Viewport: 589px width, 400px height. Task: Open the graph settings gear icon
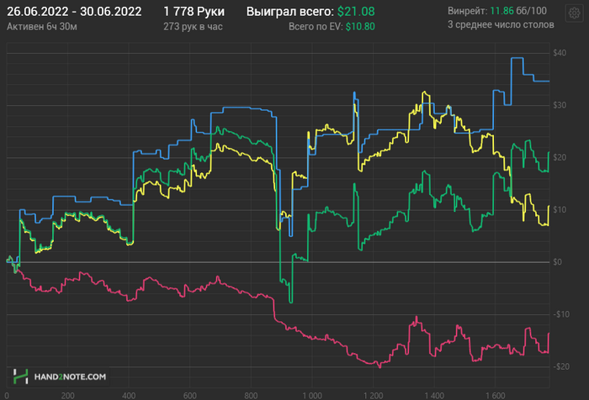(x=575, y=13)
